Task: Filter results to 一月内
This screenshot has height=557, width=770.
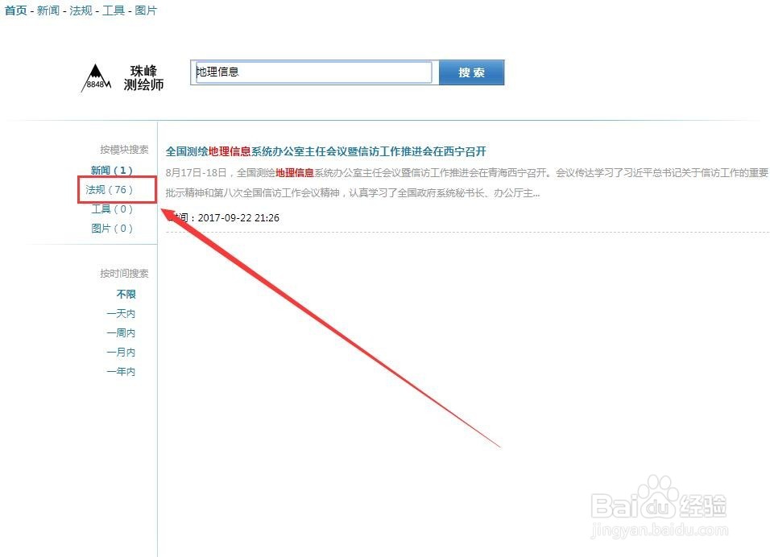Action: tap(122, 352)
